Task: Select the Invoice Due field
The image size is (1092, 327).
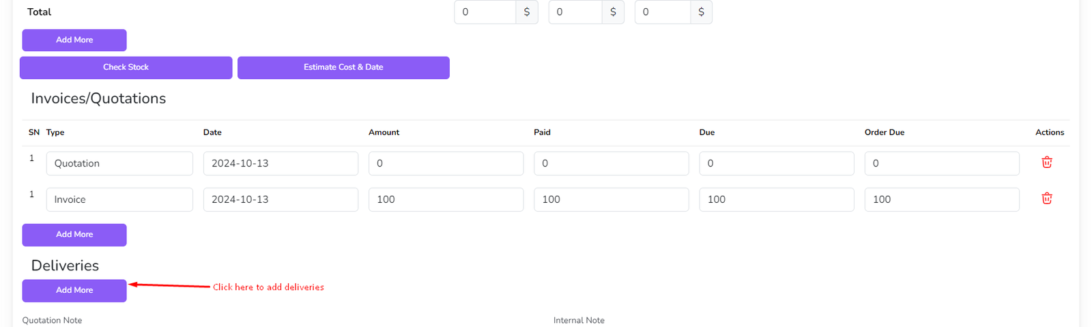Action: [x=776, y=200]
